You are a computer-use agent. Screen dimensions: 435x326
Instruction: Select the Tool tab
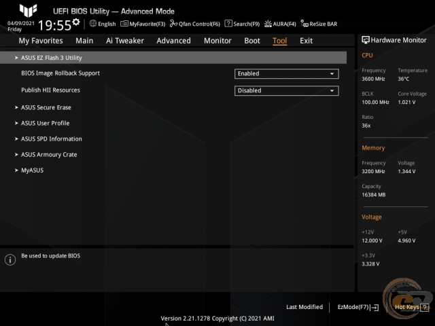(279, 41)
